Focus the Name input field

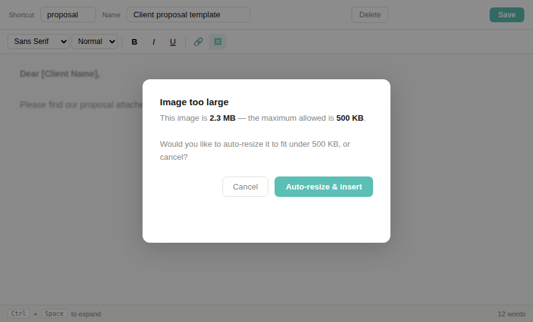pos(188,15)
